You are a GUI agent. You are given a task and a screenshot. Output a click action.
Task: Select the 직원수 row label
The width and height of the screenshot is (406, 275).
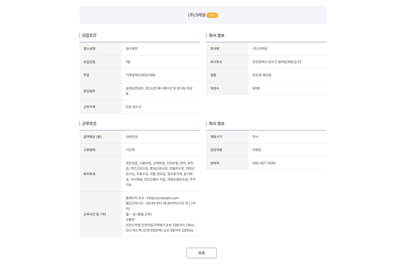pyautogui.click(x=215, y=88)
